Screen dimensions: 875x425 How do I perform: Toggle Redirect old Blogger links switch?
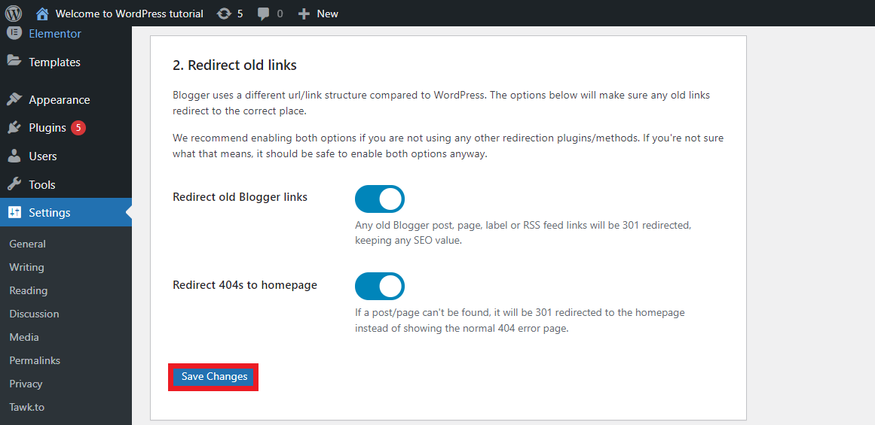click(x=379, y=199)
